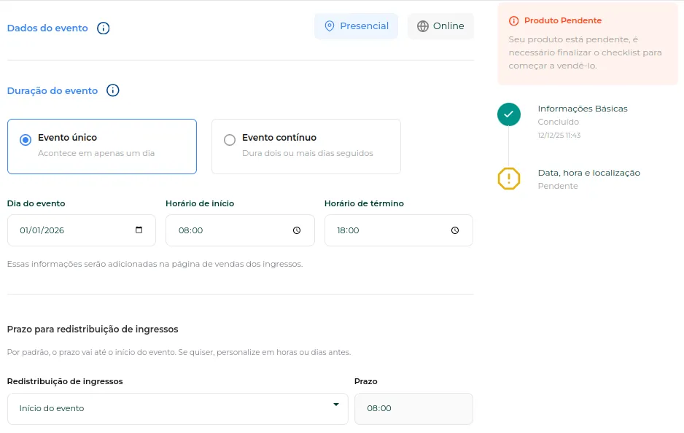This screenshot has height=433, width=684.
Task: Click the Produto Pendente alert title
Action: (563, 20)
